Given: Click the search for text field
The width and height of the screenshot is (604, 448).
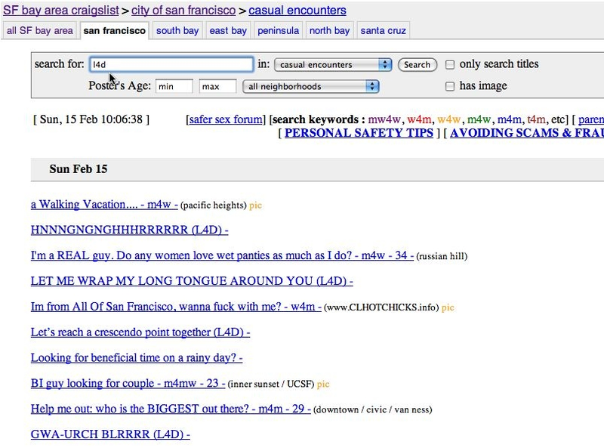Looking at the screenshot, I should (171, 64).
